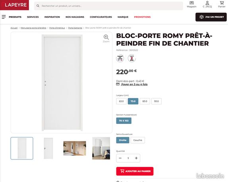Viewport: 228px width, 182px height.
Task: Open the hamburger menu icon
Action: pyautogui.click(x=4, y=17)
